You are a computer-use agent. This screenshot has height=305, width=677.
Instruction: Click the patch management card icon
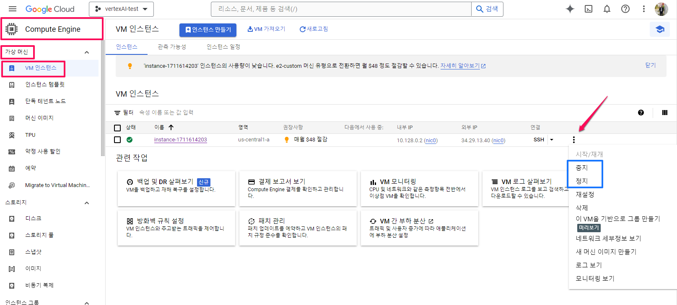(252, 221)
